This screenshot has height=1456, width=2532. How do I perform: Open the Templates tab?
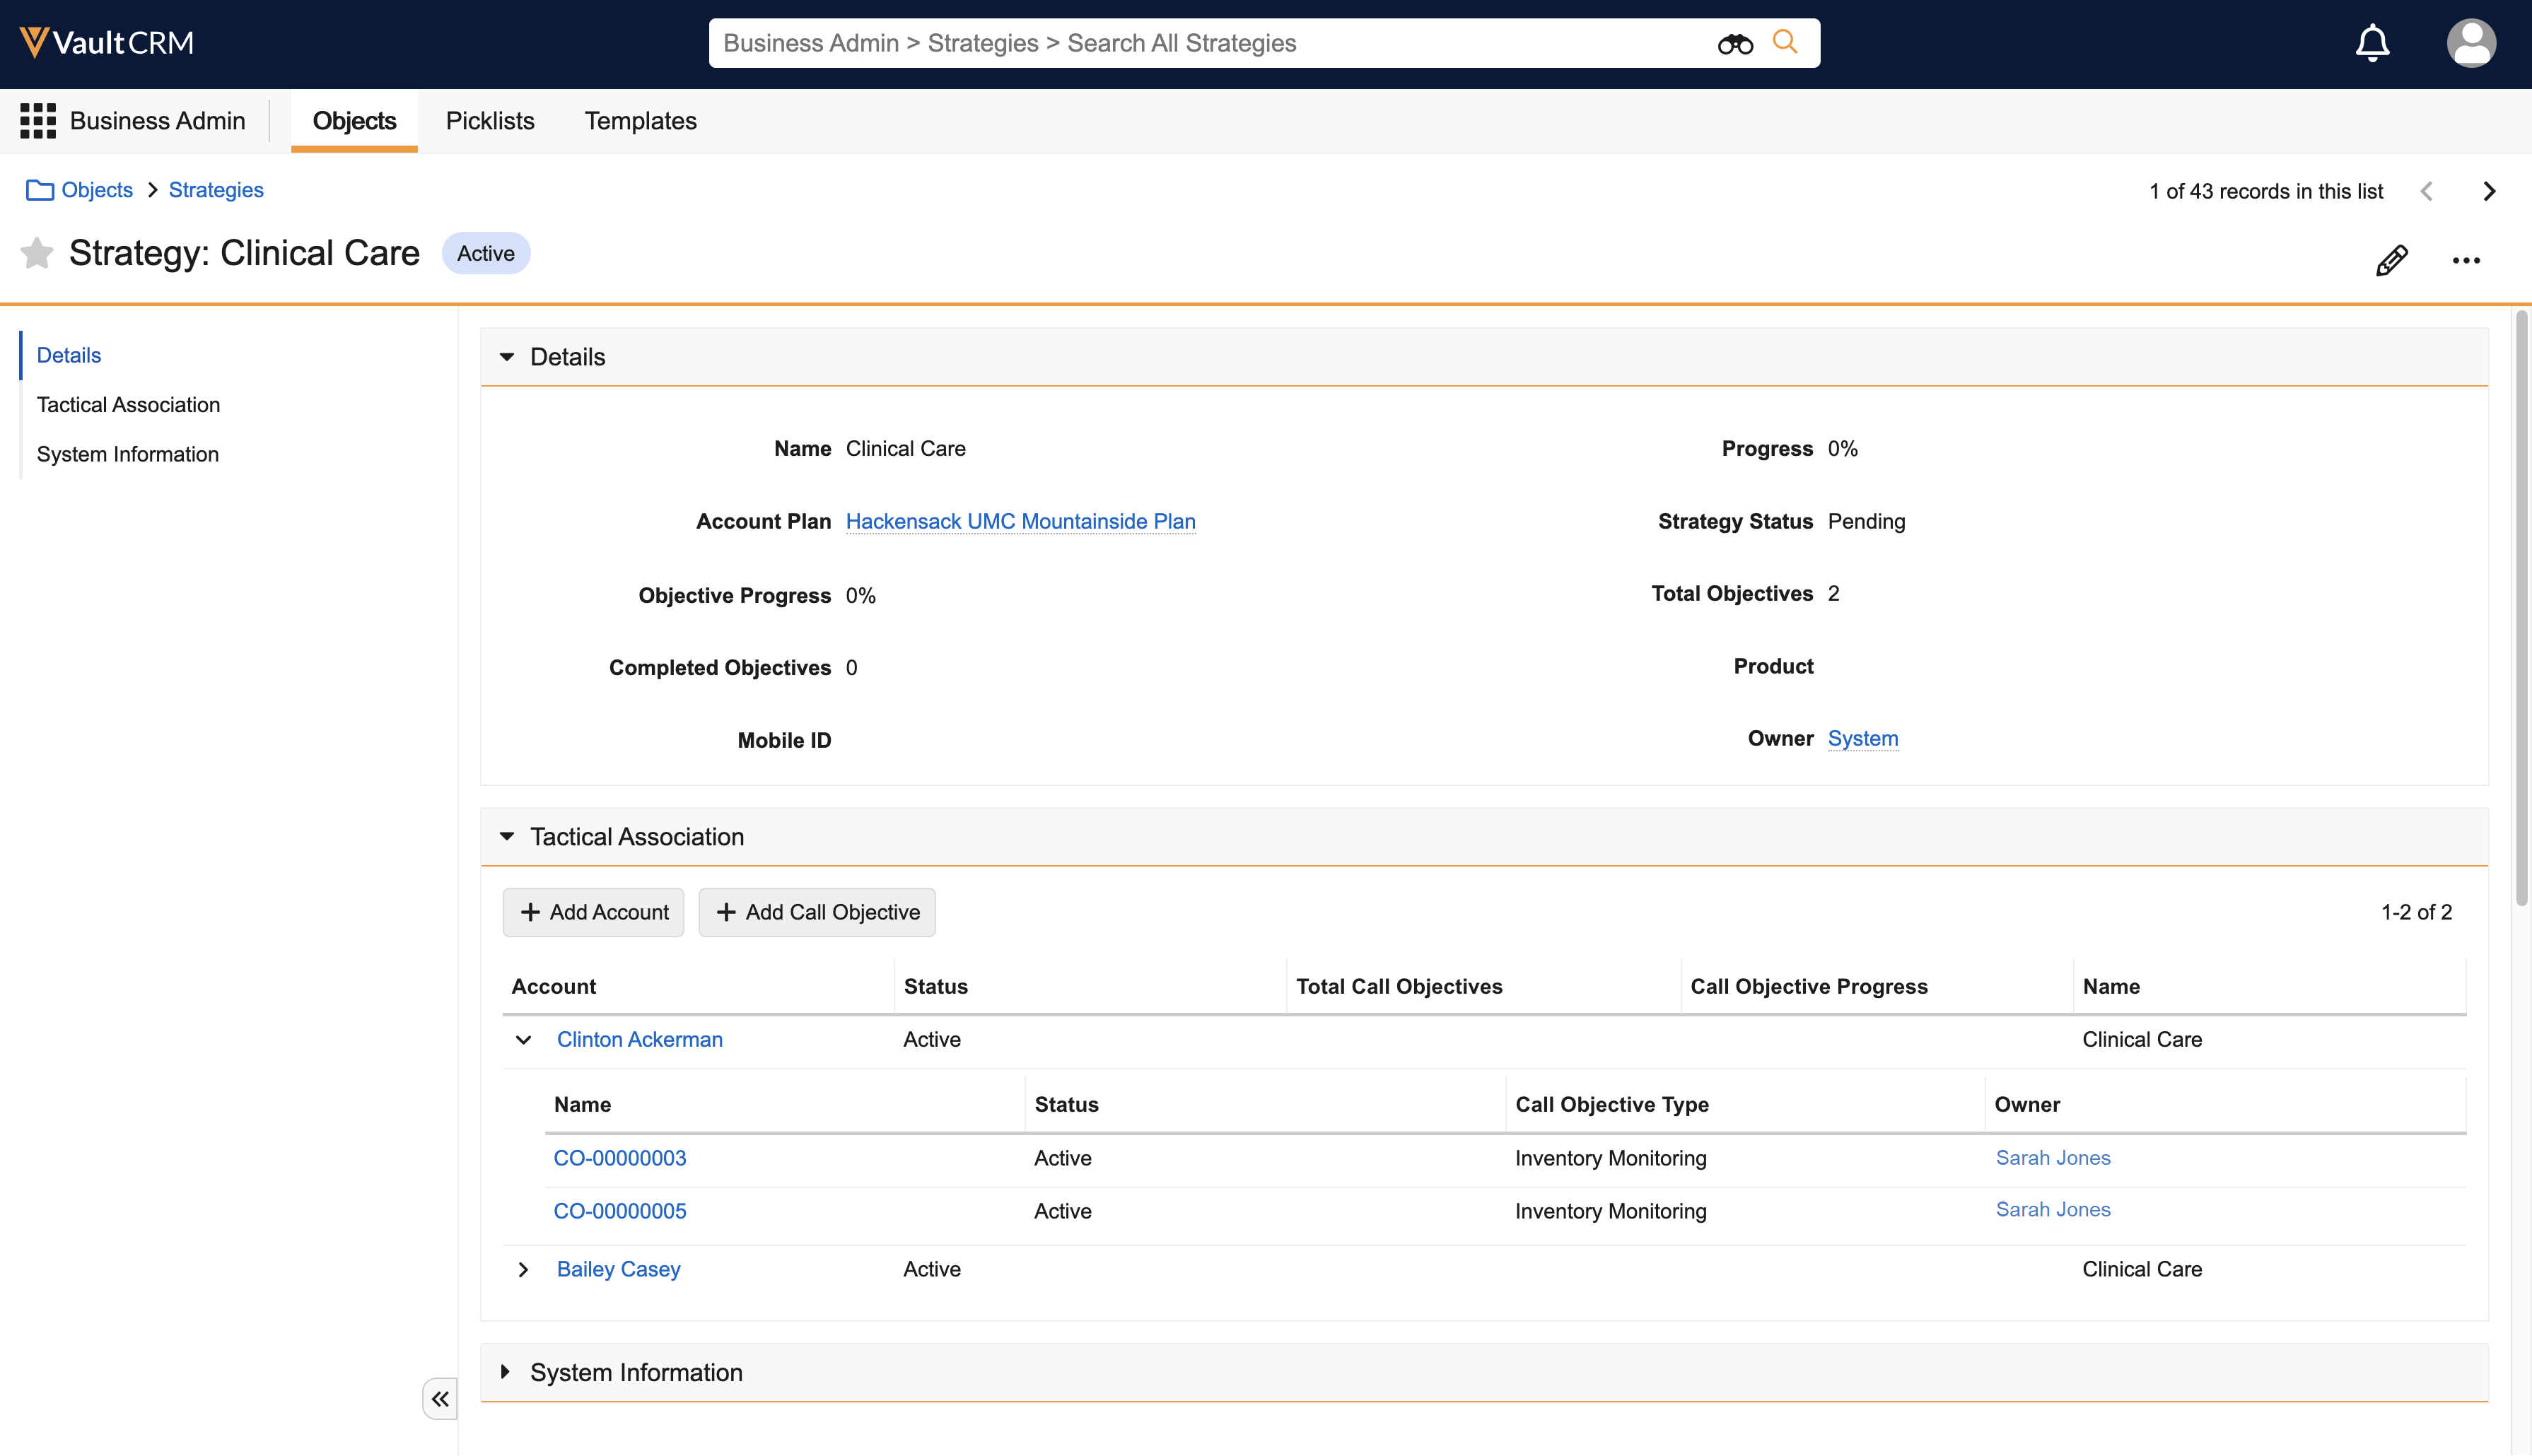coord(641,120)
